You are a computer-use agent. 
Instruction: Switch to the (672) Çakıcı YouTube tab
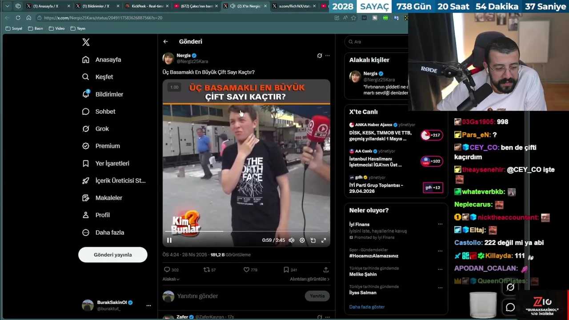tap(196, 6)
